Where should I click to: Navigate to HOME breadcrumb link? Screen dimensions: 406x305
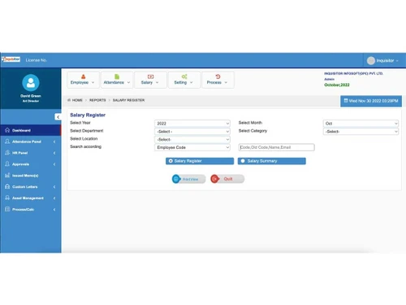77,100
